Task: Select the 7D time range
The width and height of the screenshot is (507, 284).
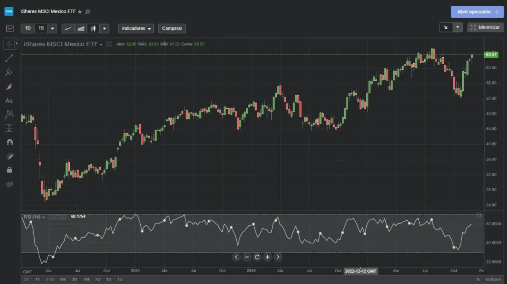Action: 97,279
